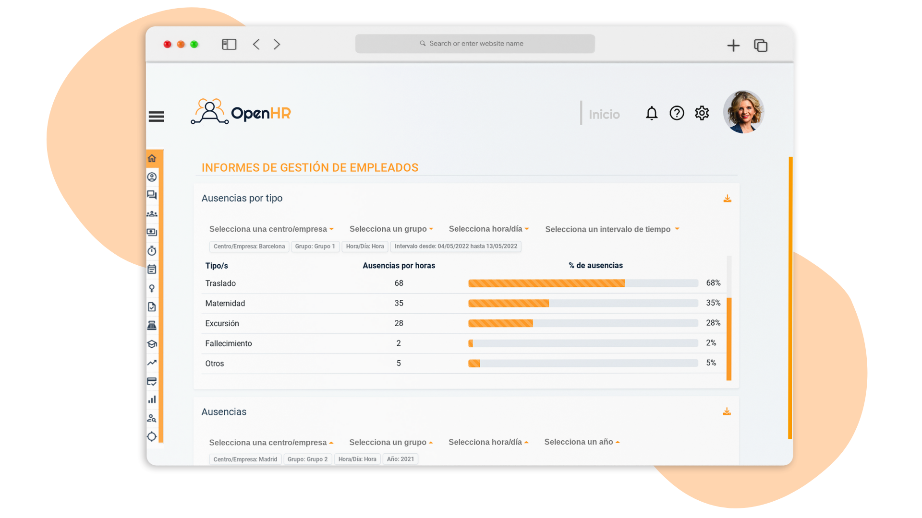The image size is (922, 518).
Task: Select the employee profile icon in sidebar
Action: click(152, 177)
